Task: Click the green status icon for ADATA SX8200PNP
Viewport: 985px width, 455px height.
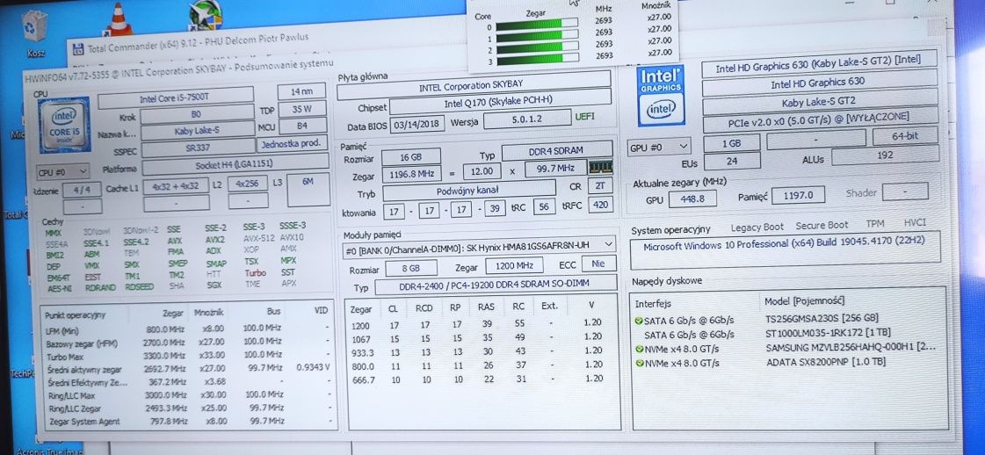Action: [639, 364]
